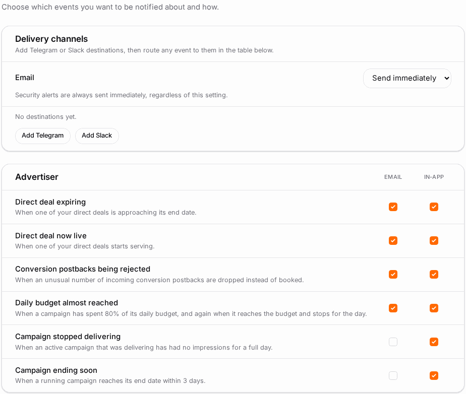466x394 pixels.
Task: Click the Add Slack button
Action: tap(97, 136)
